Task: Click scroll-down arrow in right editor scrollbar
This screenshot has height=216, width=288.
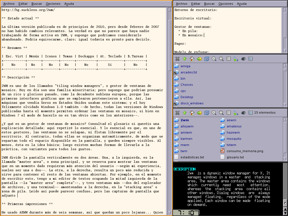Action: (x=285, y=51)
